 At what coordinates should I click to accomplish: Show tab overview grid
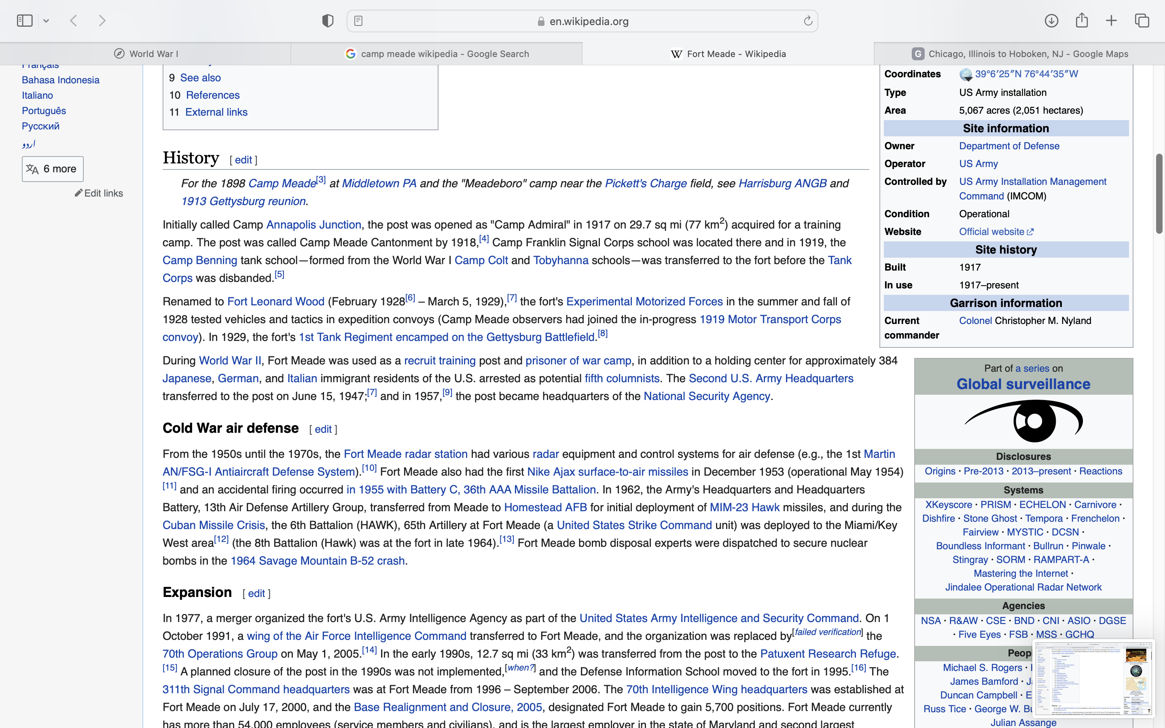click(x=1142, y=21)
